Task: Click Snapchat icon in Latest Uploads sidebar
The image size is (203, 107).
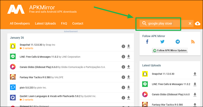Action: click(x=145, y=74)
